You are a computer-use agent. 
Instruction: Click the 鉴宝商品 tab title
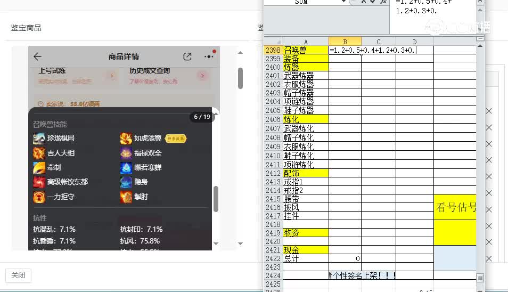pyautogui.click(x=26, y=28)
